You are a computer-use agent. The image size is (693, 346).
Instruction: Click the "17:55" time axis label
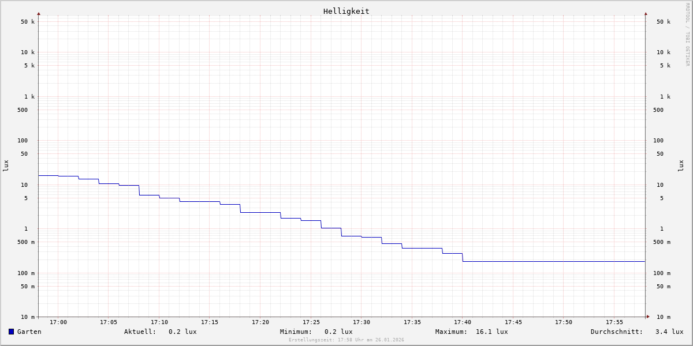tap(614, 322)
